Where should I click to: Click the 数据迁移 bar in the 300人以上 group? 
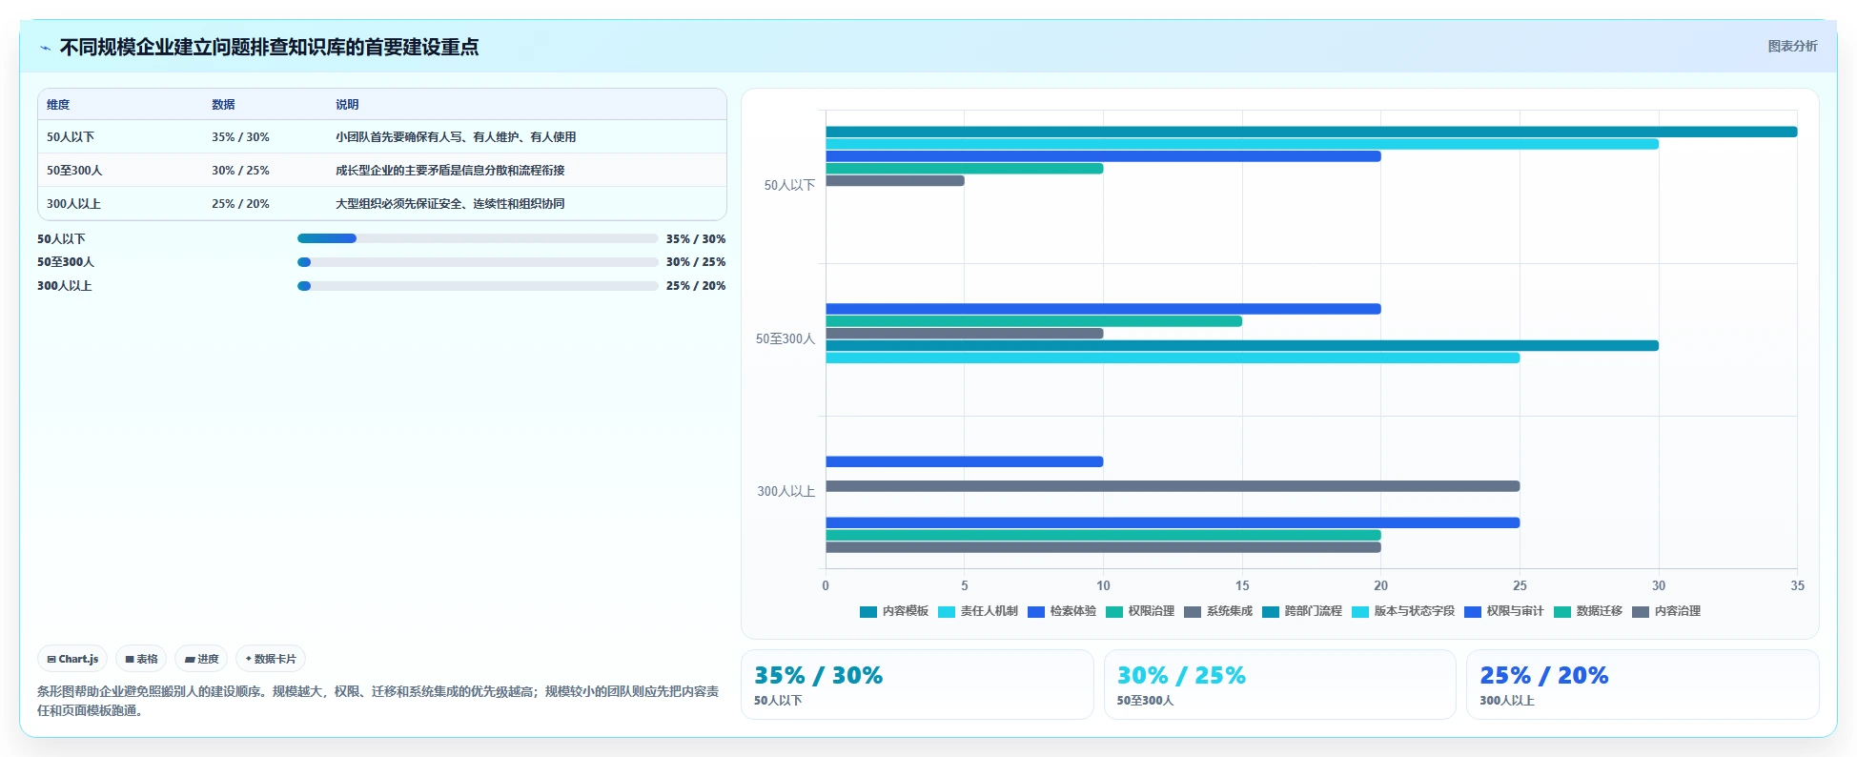(1103, 535)
